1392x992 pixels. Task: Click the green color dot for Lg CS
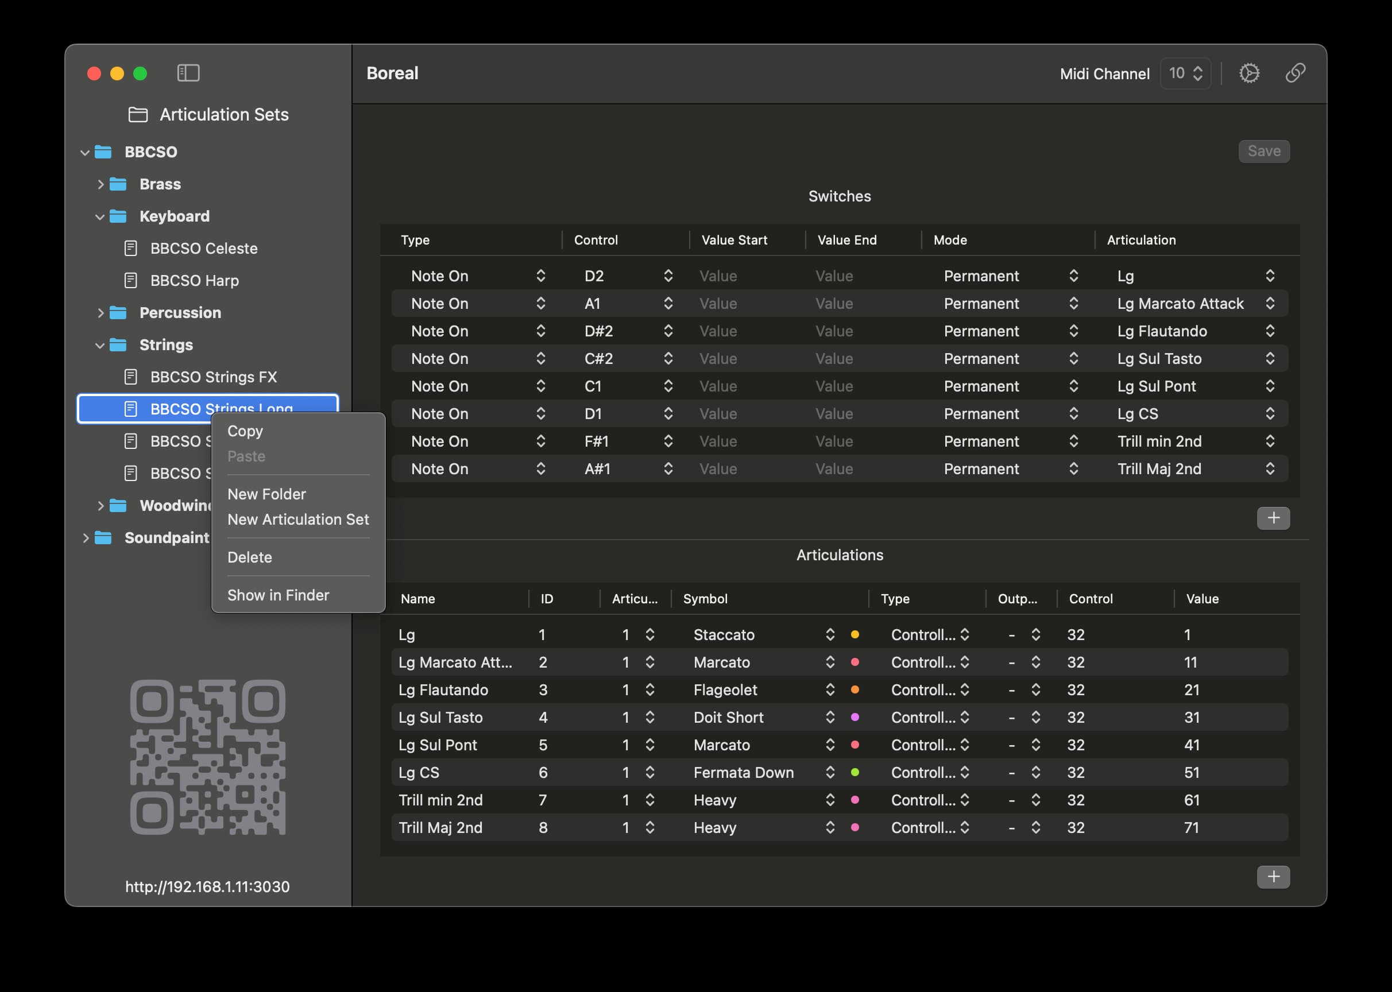855,772
